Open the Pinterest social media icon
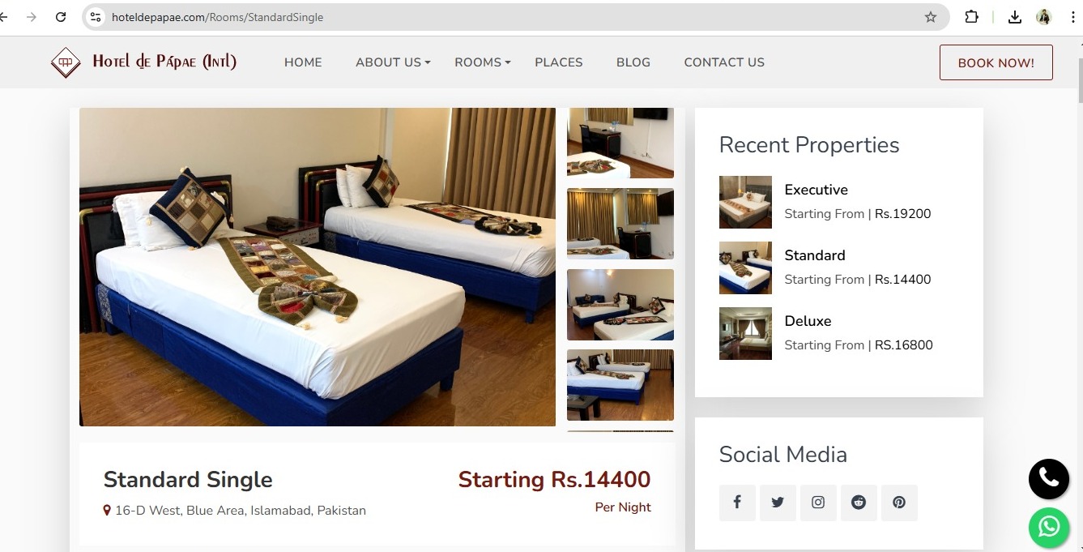 (899, 503)
